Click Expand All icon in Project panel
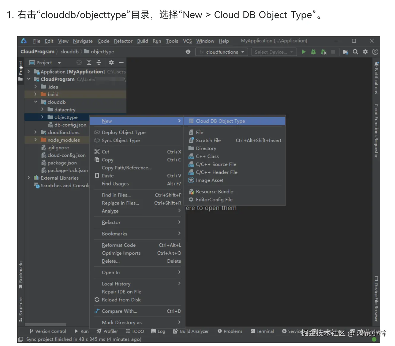Viewport: 395px width, 346px height. coord(89,63)
